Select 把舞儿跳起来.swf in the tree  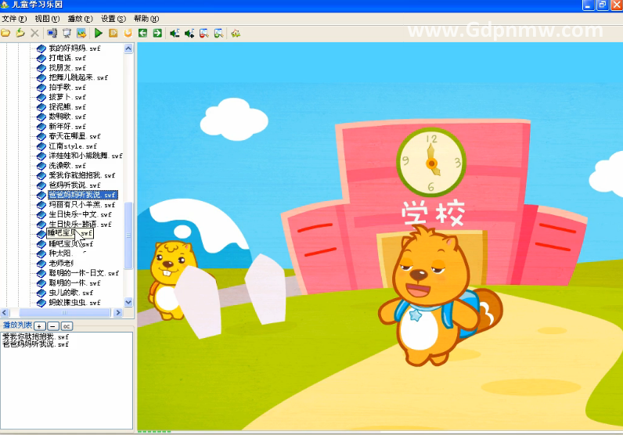point(78,77)
